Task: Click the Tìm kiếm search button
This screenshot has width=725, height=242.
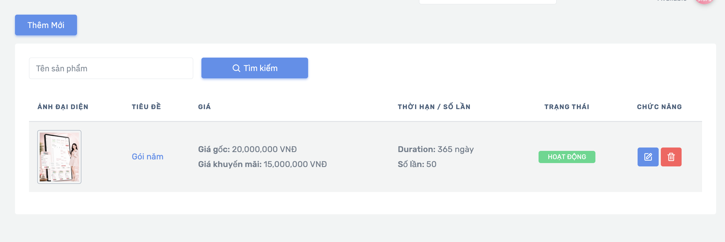Action: [255, 68]
